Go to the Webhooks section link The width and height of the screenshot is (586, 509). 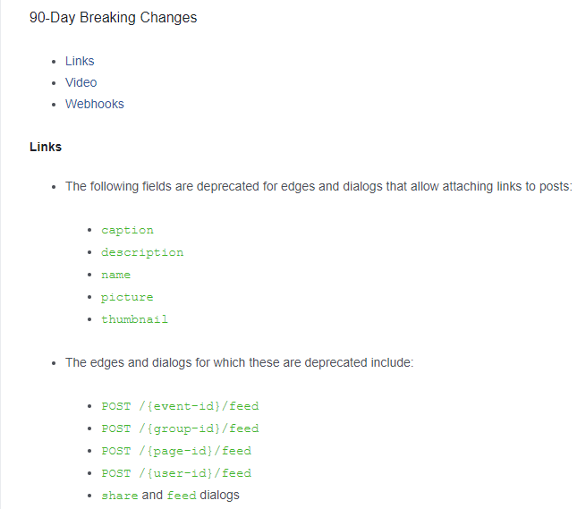coord(94,104)
